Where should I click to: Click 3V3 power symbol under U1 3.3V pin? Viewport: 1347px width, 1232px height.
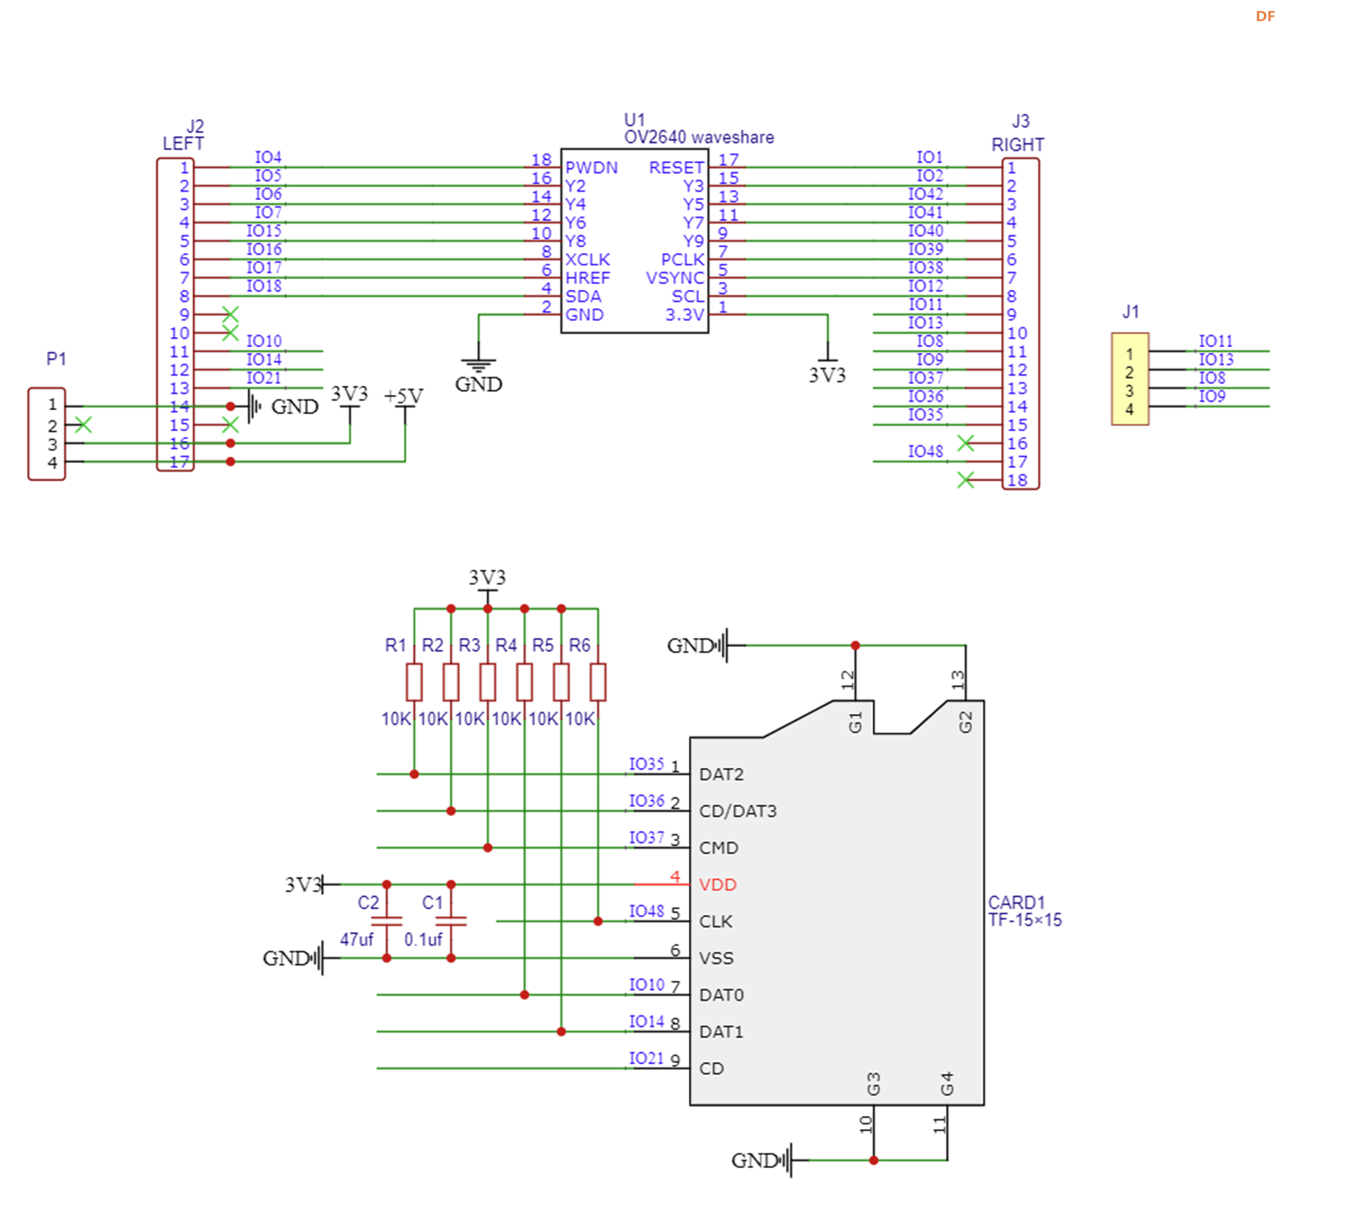[827, 370]
